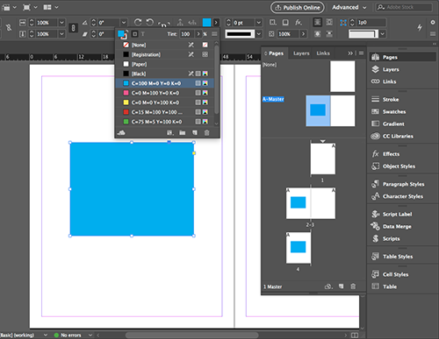
Task: Open the Paragraph Styles panel
Action: click(403, 184)
